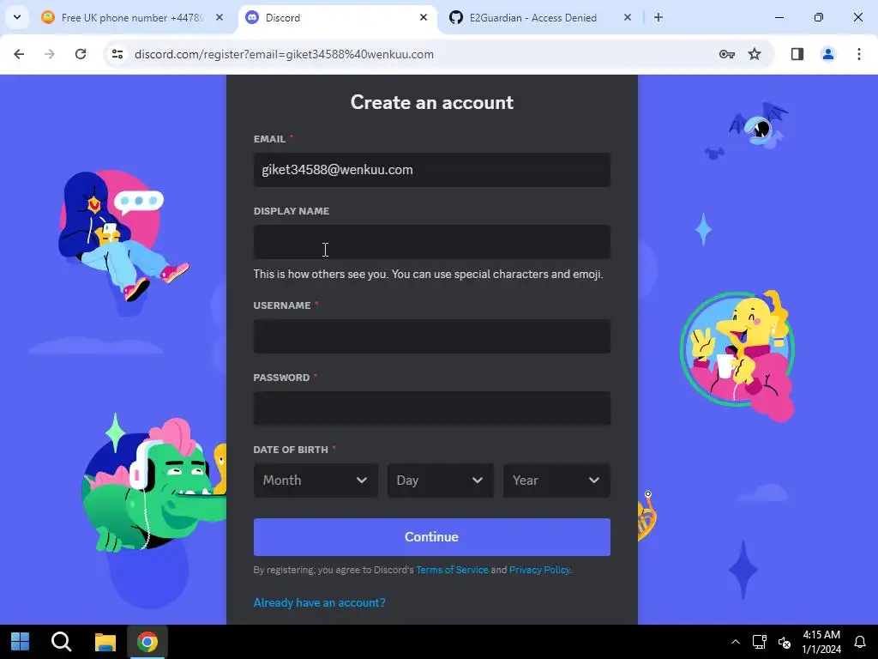Bookmark this page with the star icon
The width and height of the screenshot is (878, 659).
tap(755, 54)
